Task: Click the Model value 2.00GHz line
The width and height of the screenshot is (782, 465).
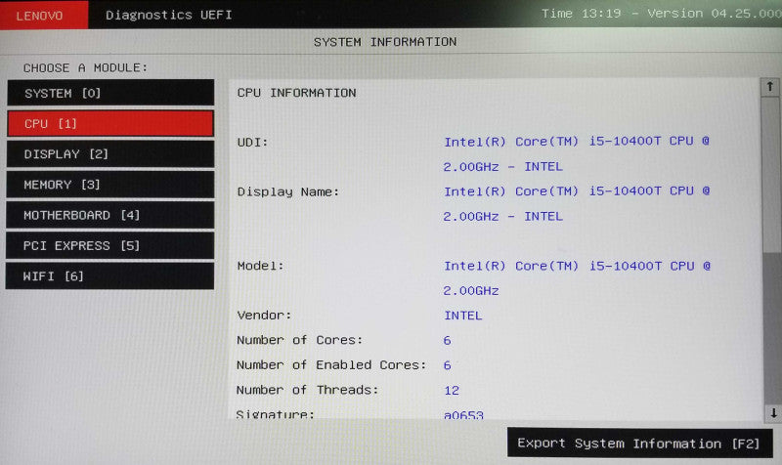Action: pos(471,290)
